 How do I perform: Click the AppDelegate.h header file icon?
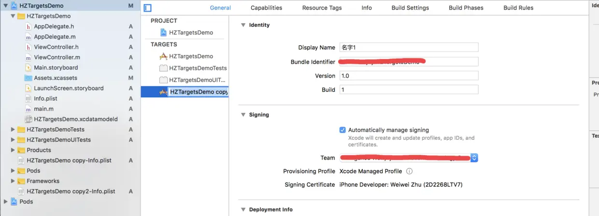tap(29, 27)
